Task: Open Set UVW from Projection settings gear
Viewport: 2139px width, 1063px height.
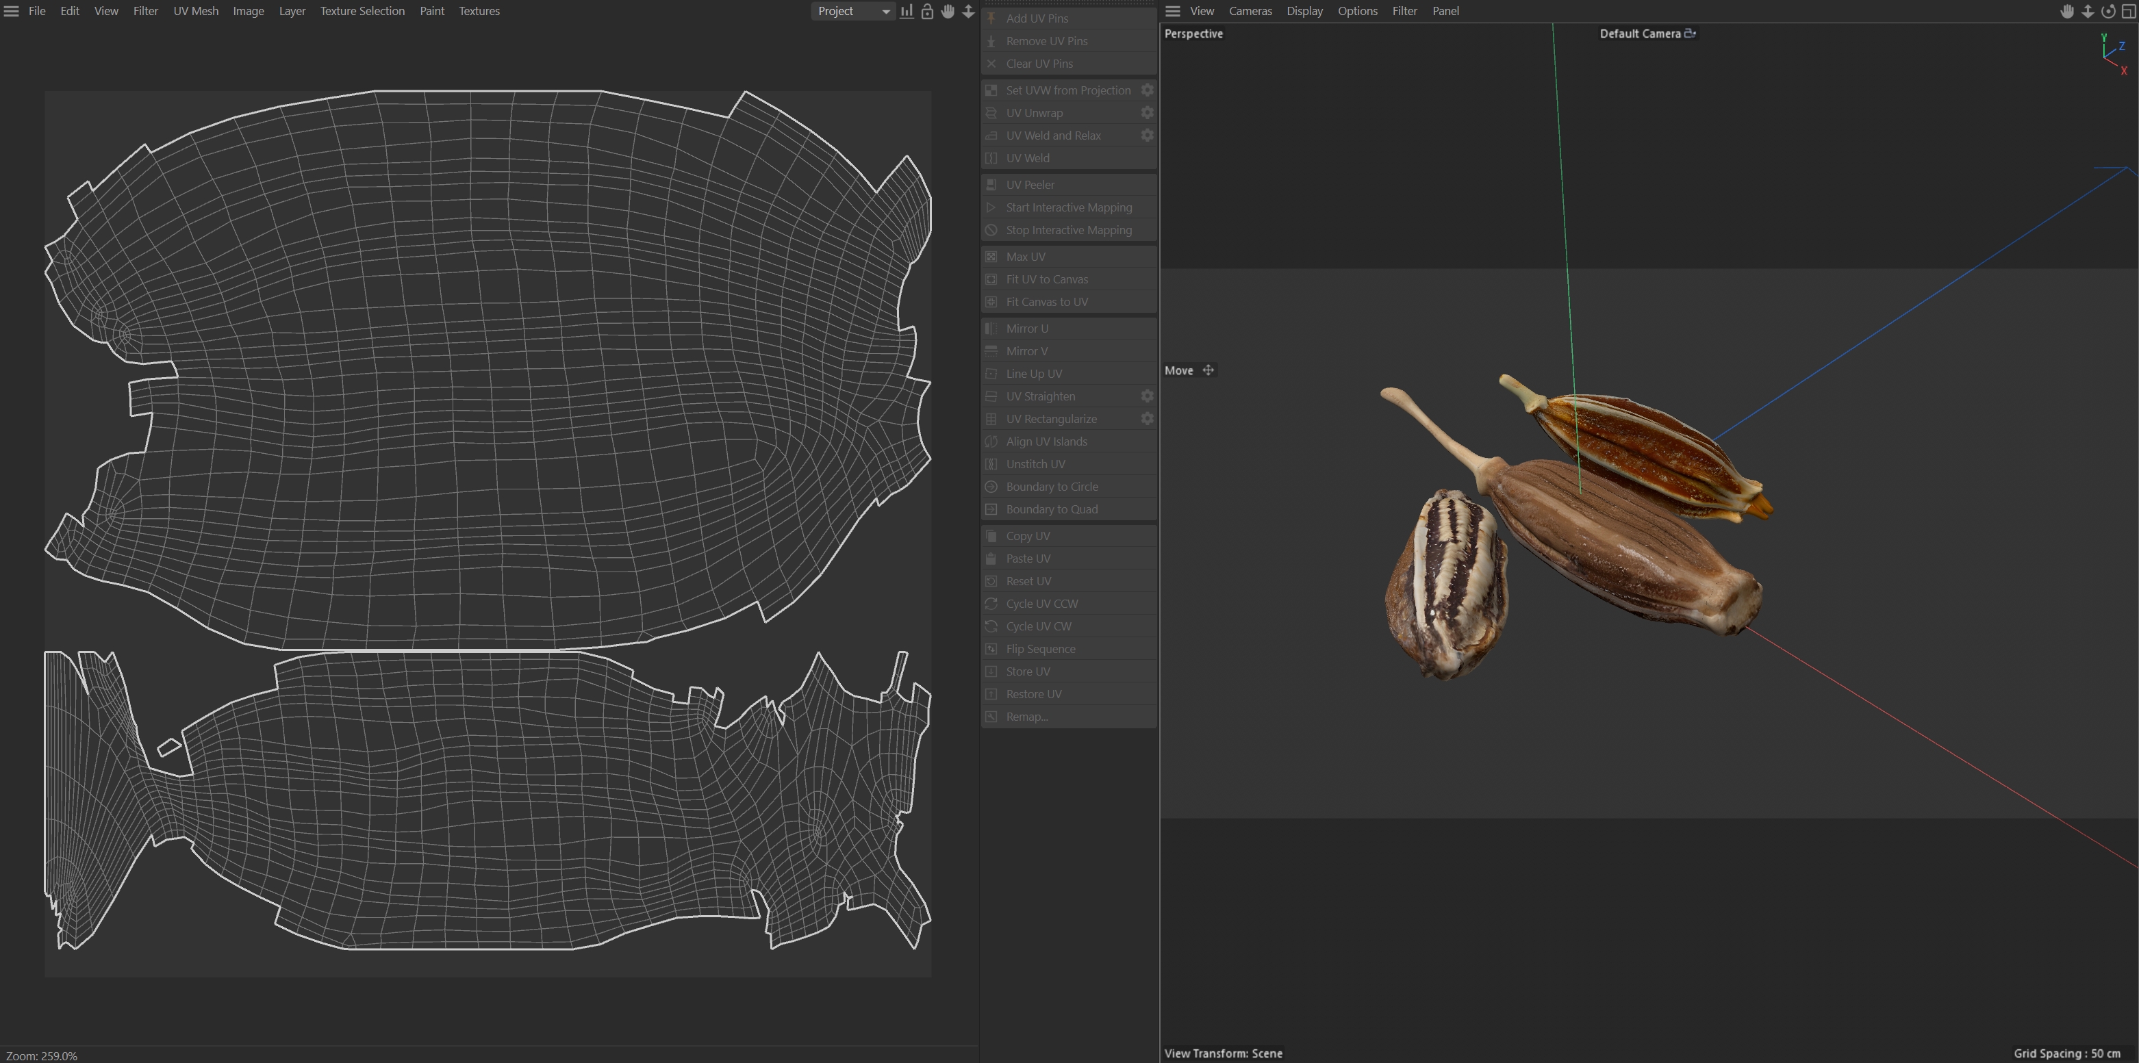Action: pyautogui.click(x=1147, y=90)
